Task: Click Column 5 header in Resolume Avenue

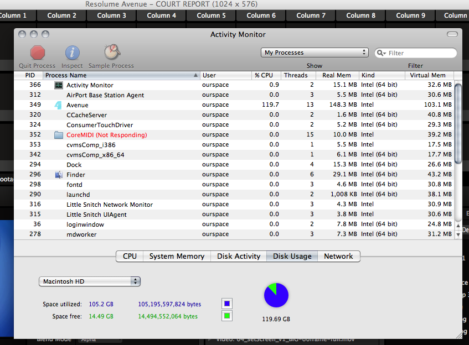Action: pyautogui.click(x=211, y=15)
